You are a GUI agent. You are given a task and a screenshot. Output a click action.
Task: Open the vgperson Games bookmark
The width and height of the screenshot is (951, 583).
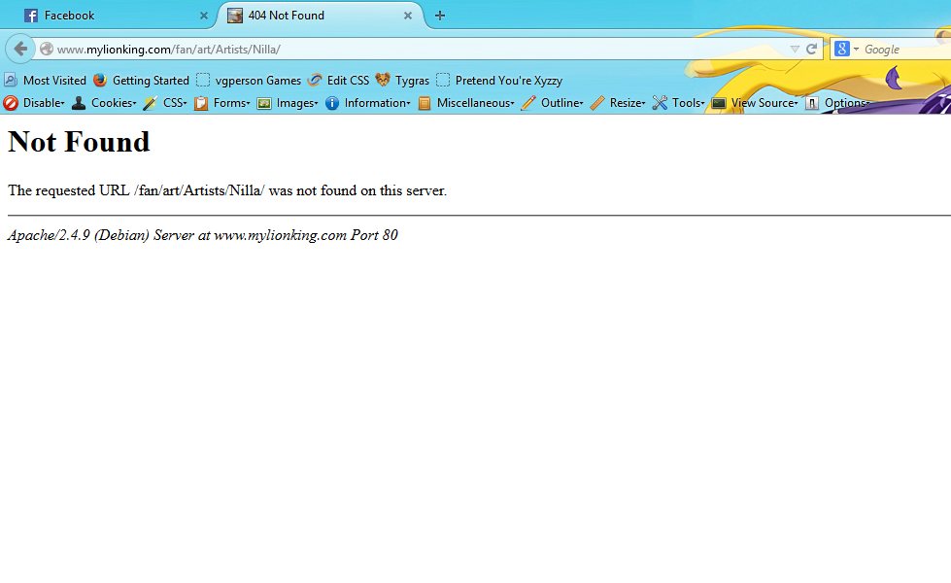249,81
